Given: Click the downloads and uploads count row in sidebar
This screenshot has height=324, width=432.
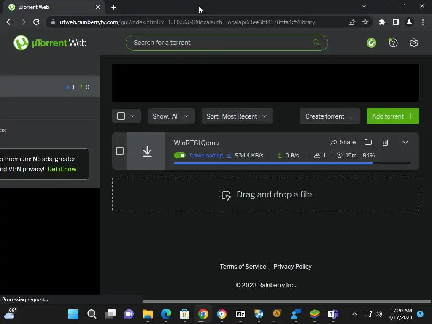Looking at the screenshot, I should pyautogui.click(x=50, y=87).
